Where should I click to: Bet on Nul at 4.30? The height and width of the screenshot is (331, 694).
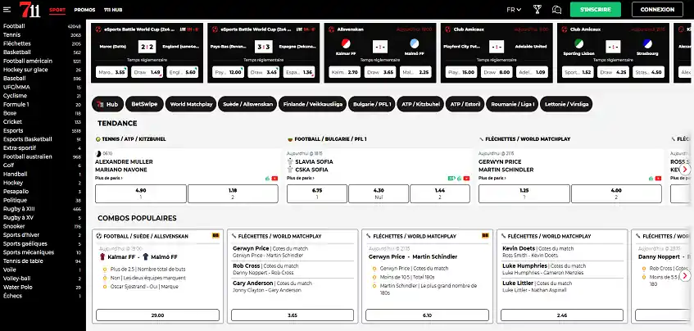pos(379,194)
